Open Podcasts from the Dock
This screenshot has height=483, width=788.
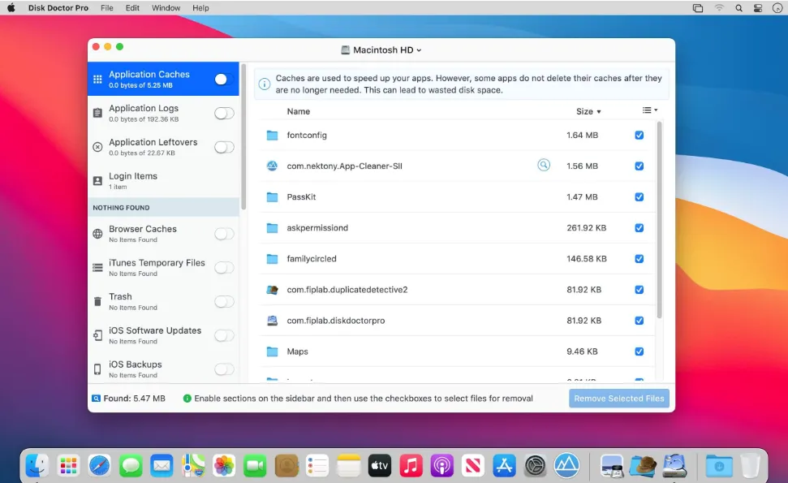tap(441, 466)
